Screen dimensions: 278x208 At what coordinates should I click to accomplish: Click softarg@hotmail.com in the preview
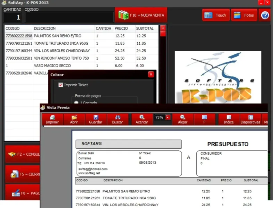click(93, 169)
